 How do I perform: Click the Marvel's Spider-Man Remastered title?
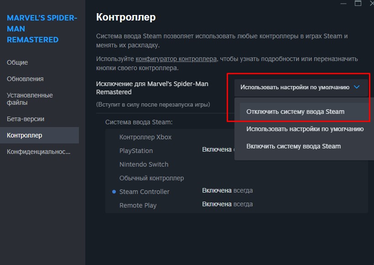coord(42,29)
